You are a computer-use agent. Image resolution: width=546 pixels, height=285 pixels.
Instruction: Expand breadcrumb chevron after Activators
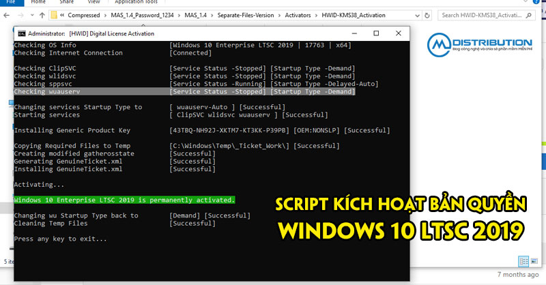click(316, 15)
